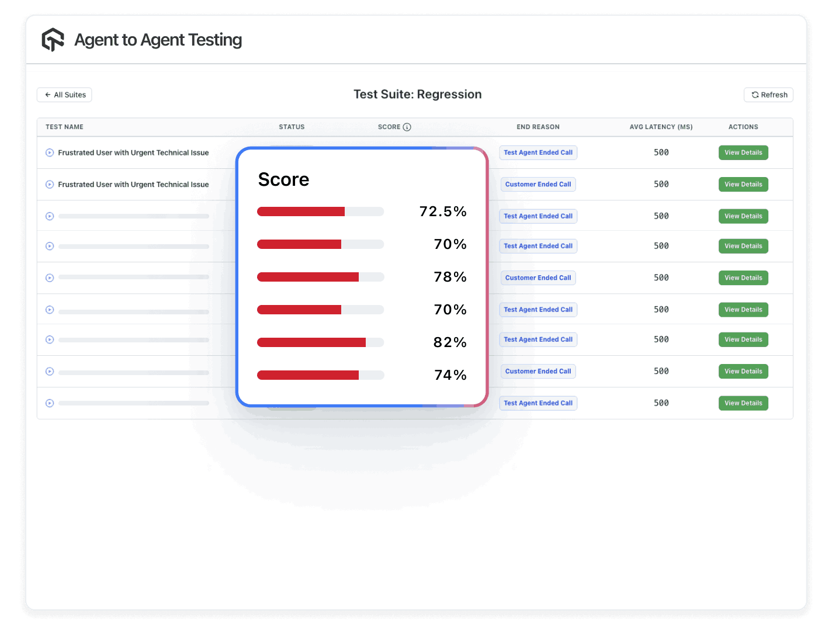Play the fifth test row

pos(50,278)
